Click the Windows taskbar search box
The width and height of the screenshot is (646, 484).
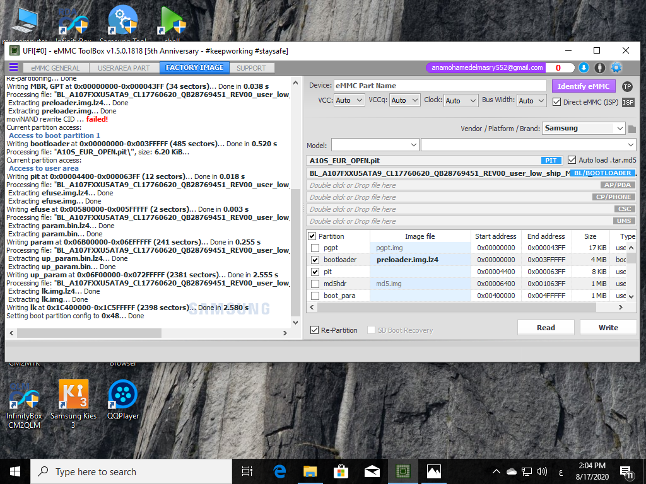coord(131,471)
